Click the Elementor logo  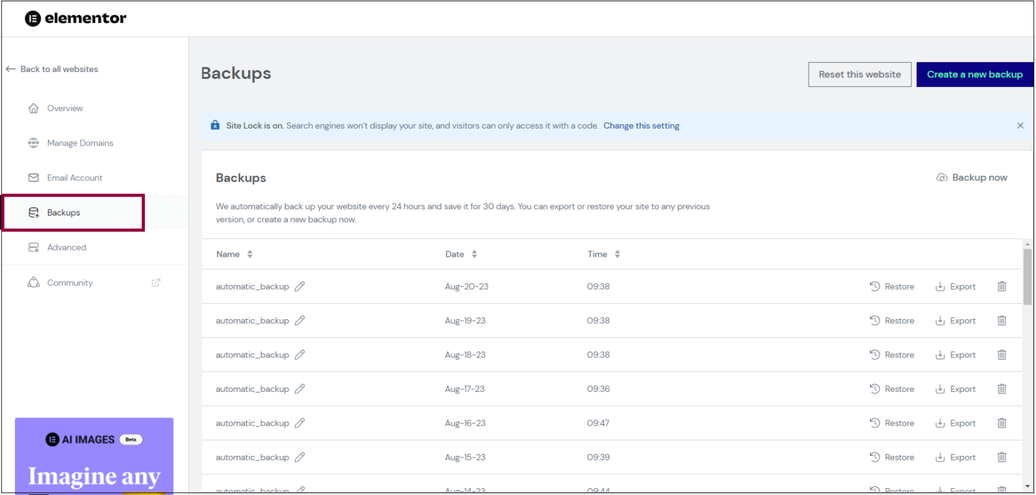[x=75, y=18]
